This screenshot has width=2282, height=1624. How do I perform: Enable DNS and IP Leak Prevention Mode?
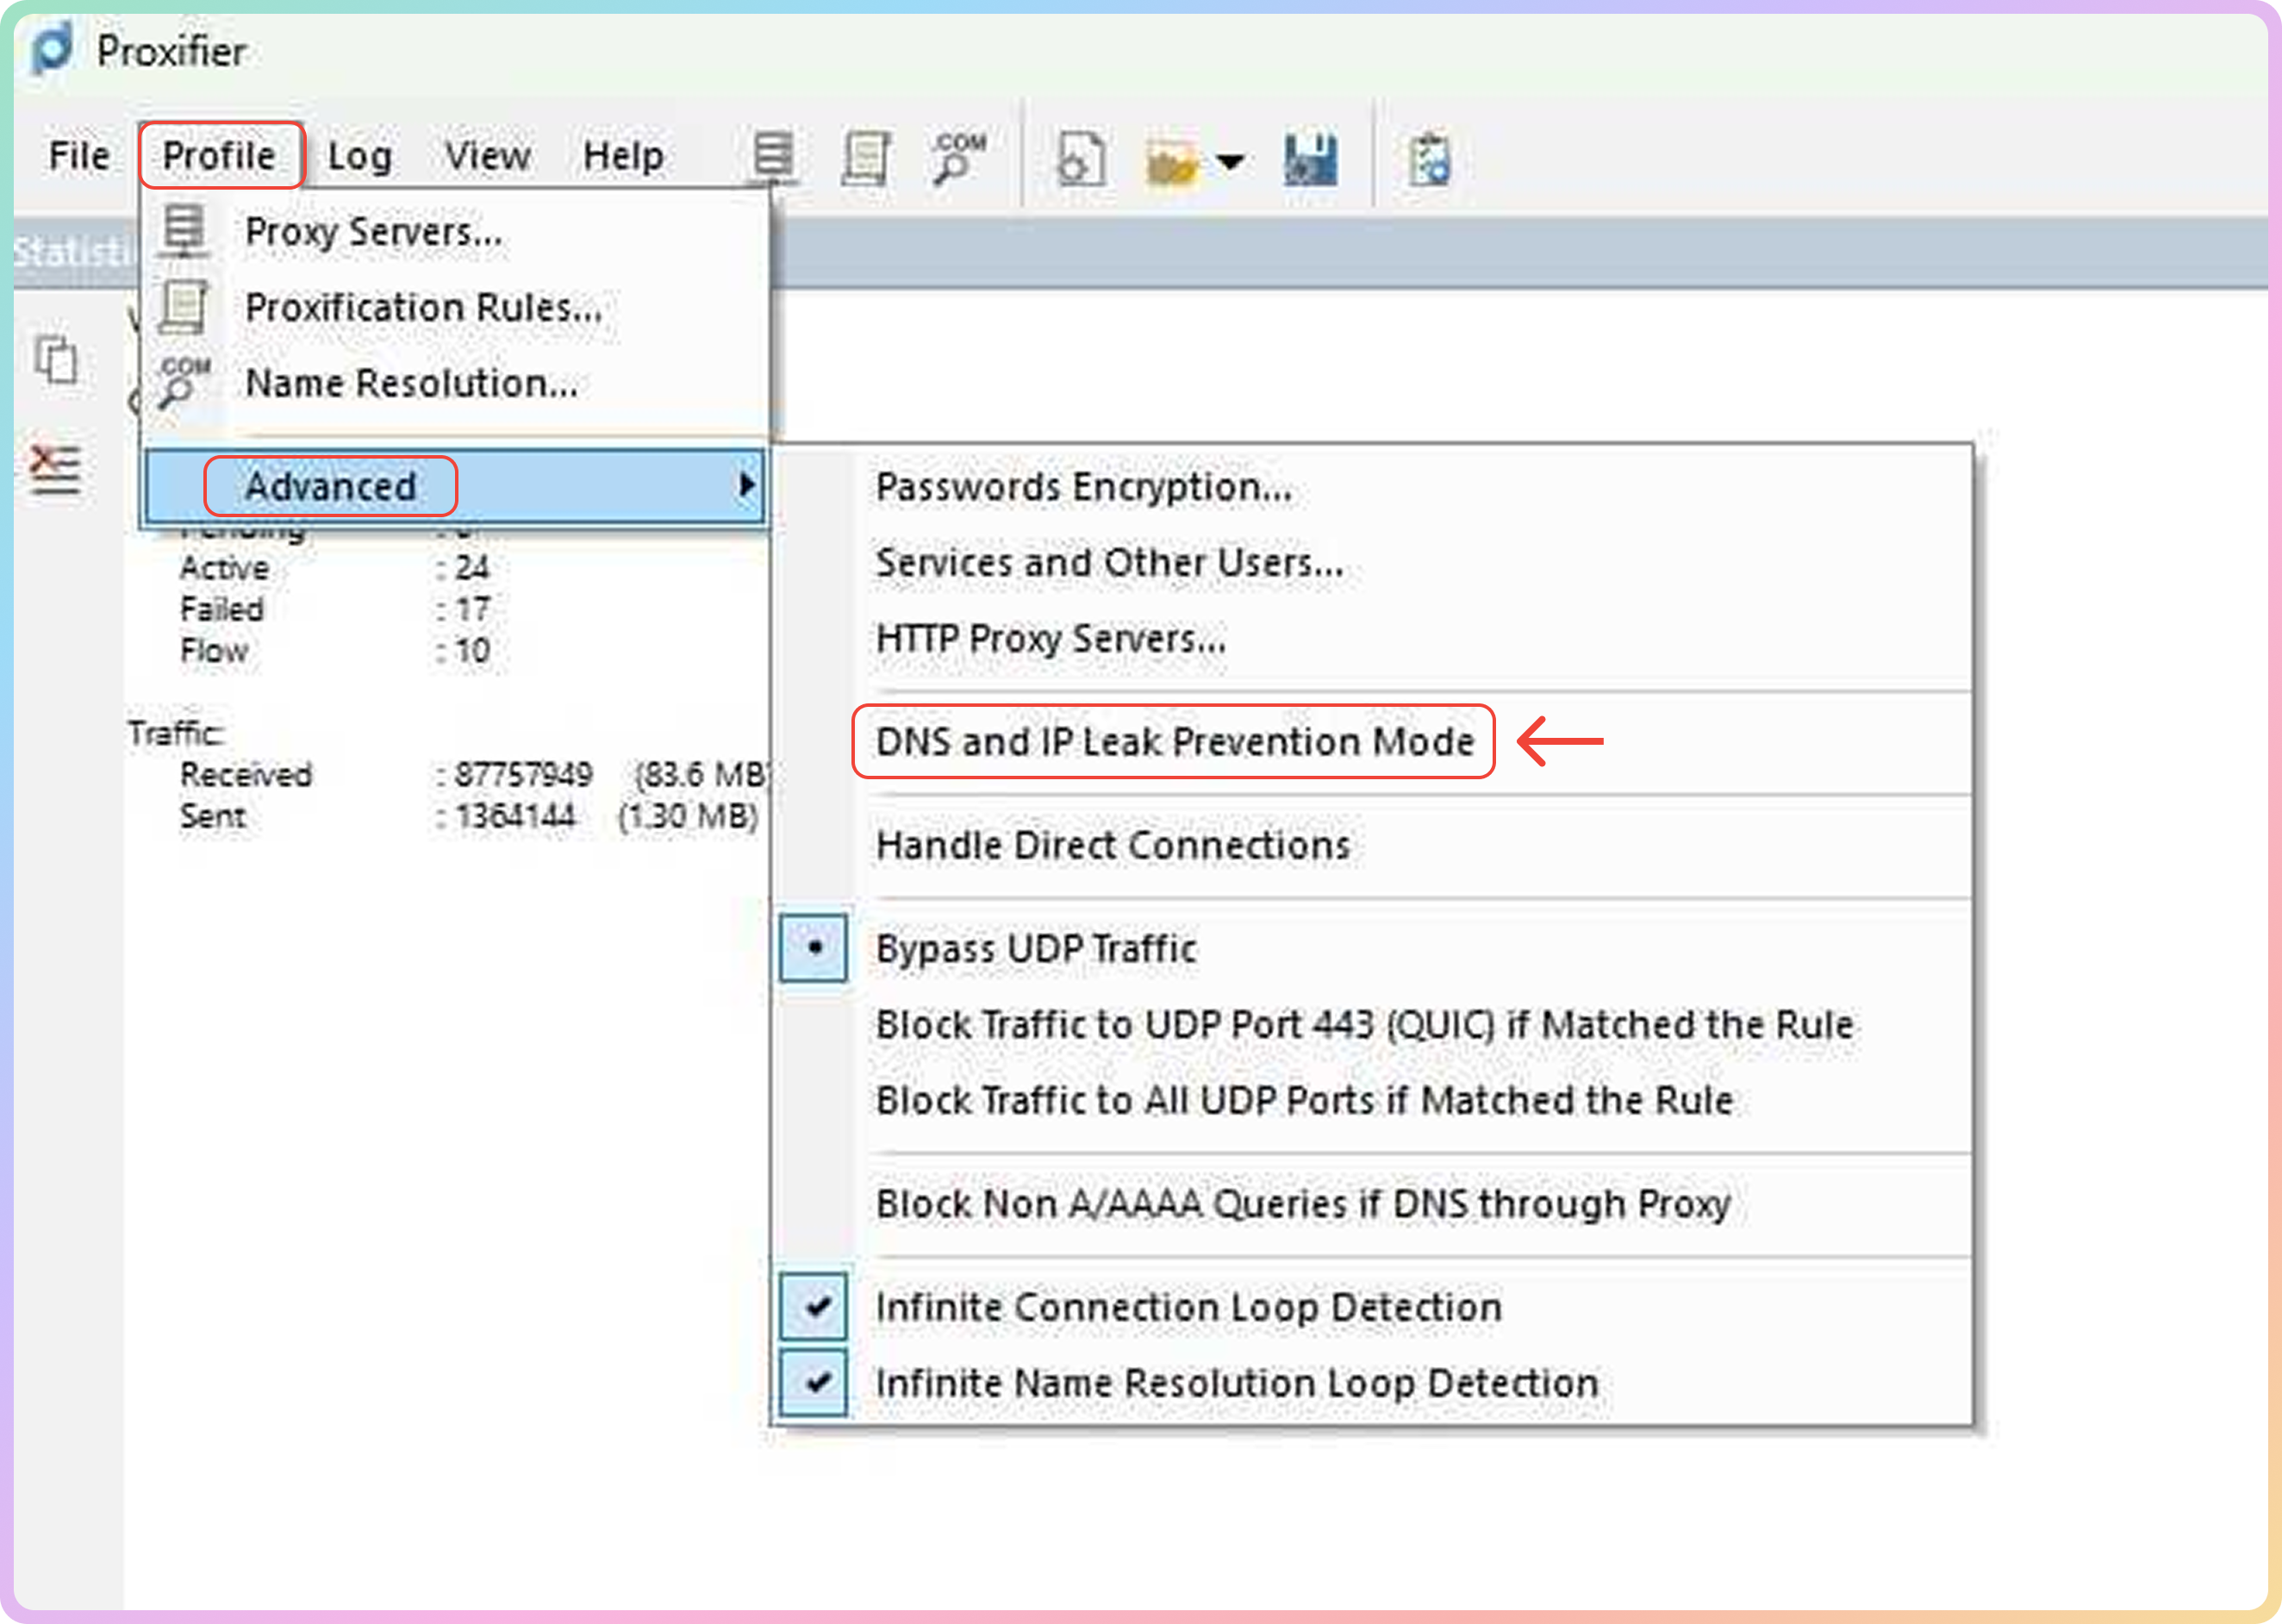click(1174, 741)
